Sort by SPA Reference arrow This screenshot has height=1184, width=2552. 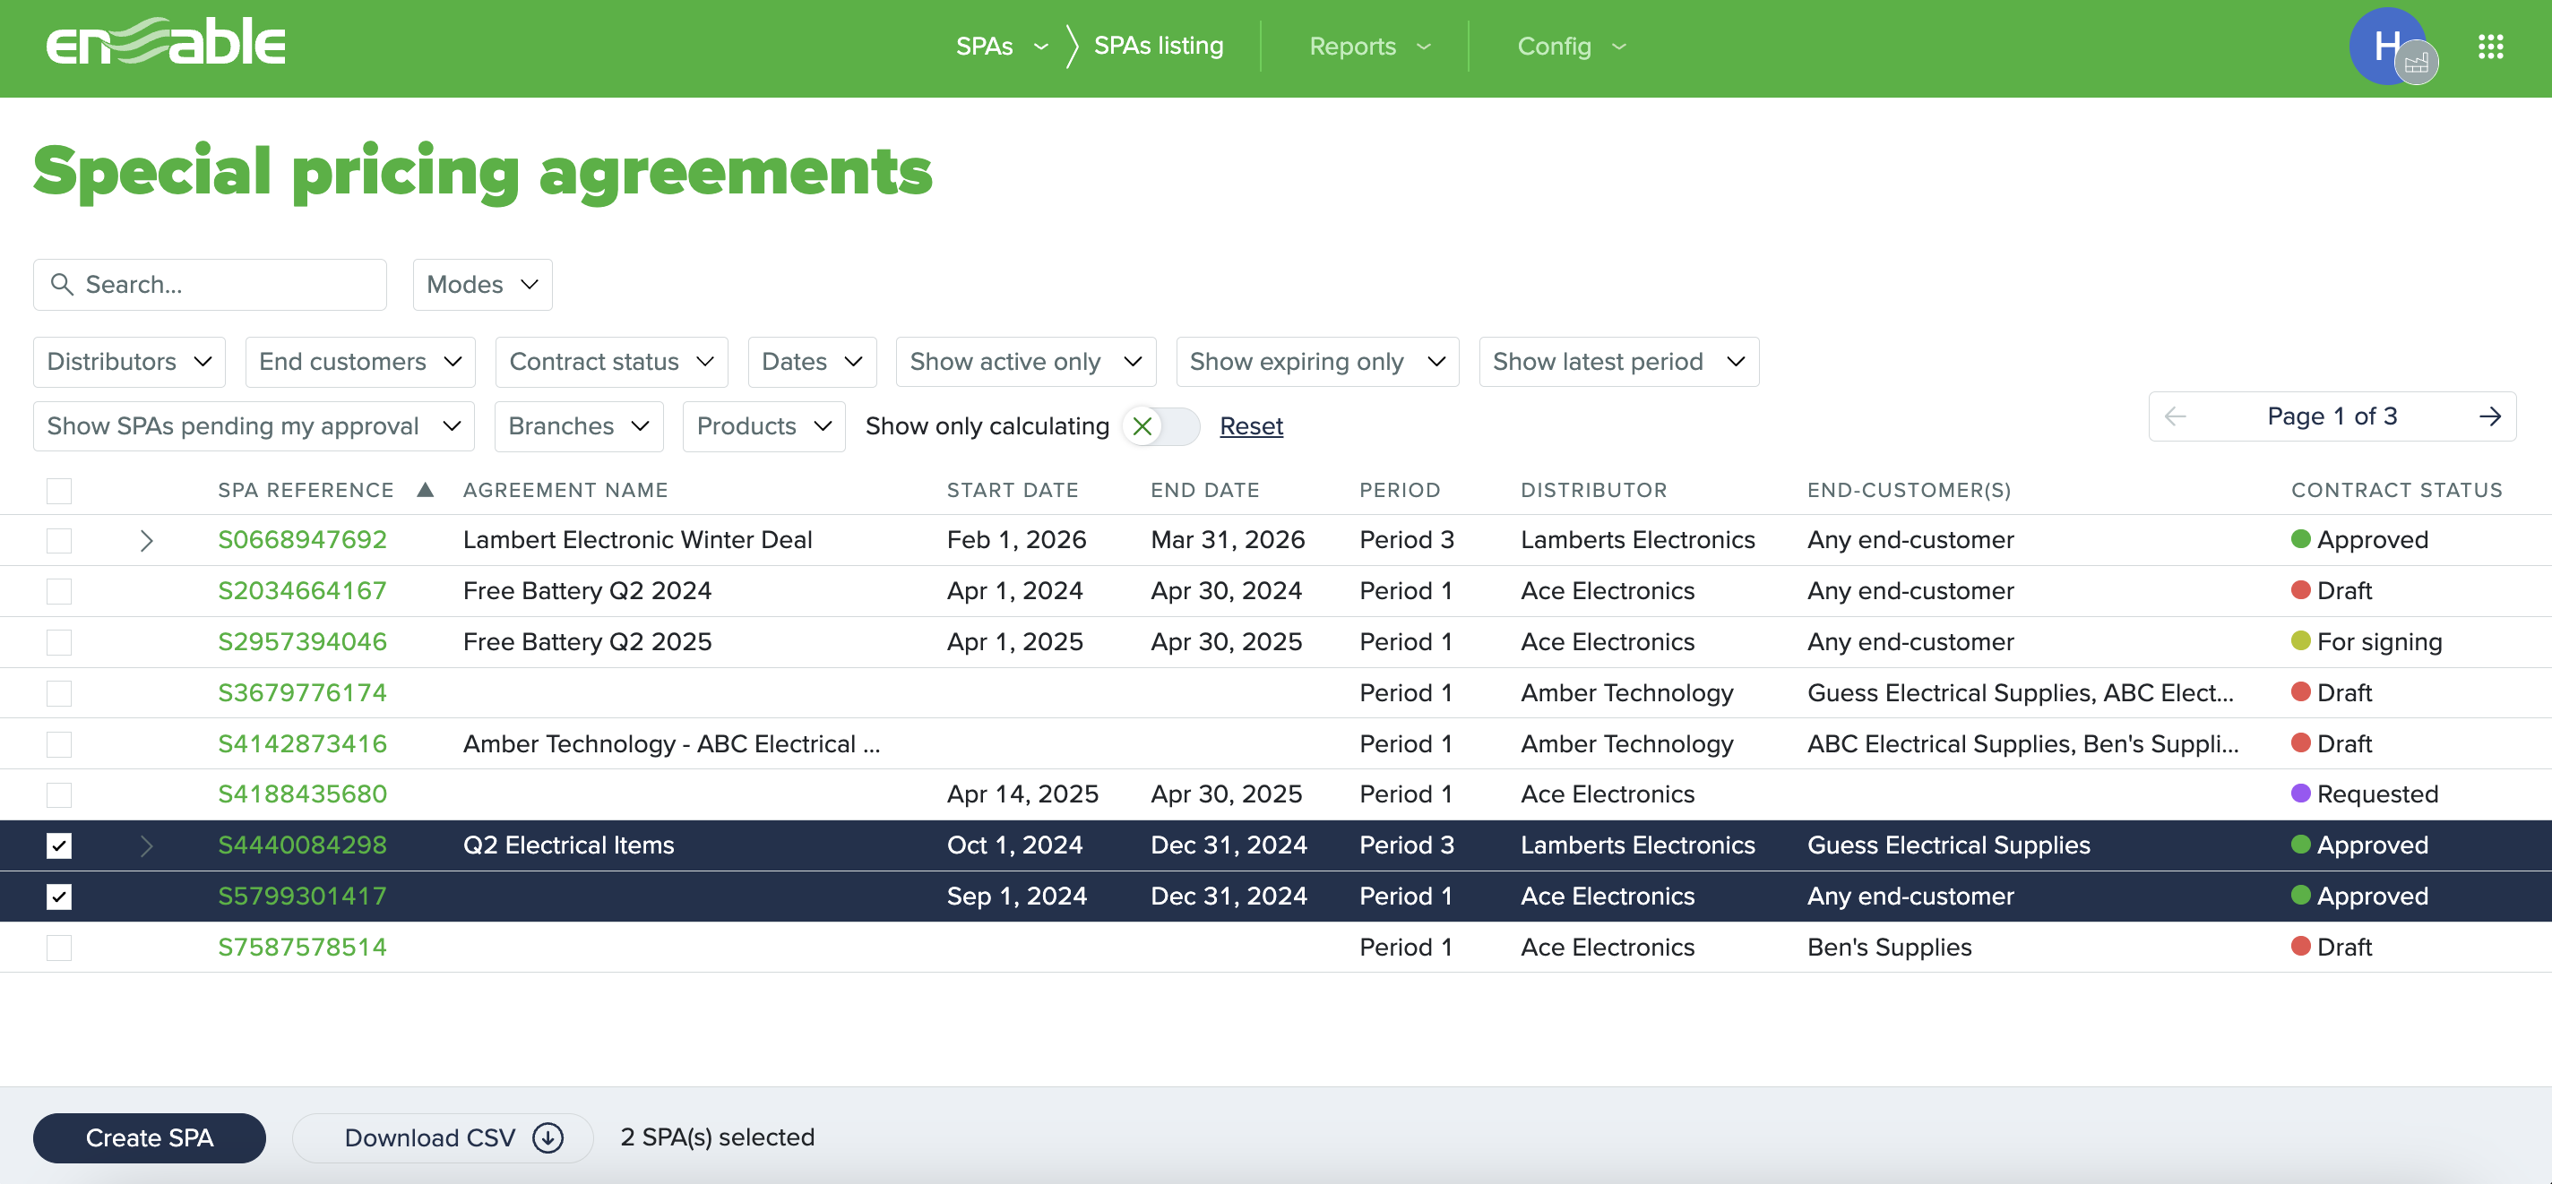point(425,489)
